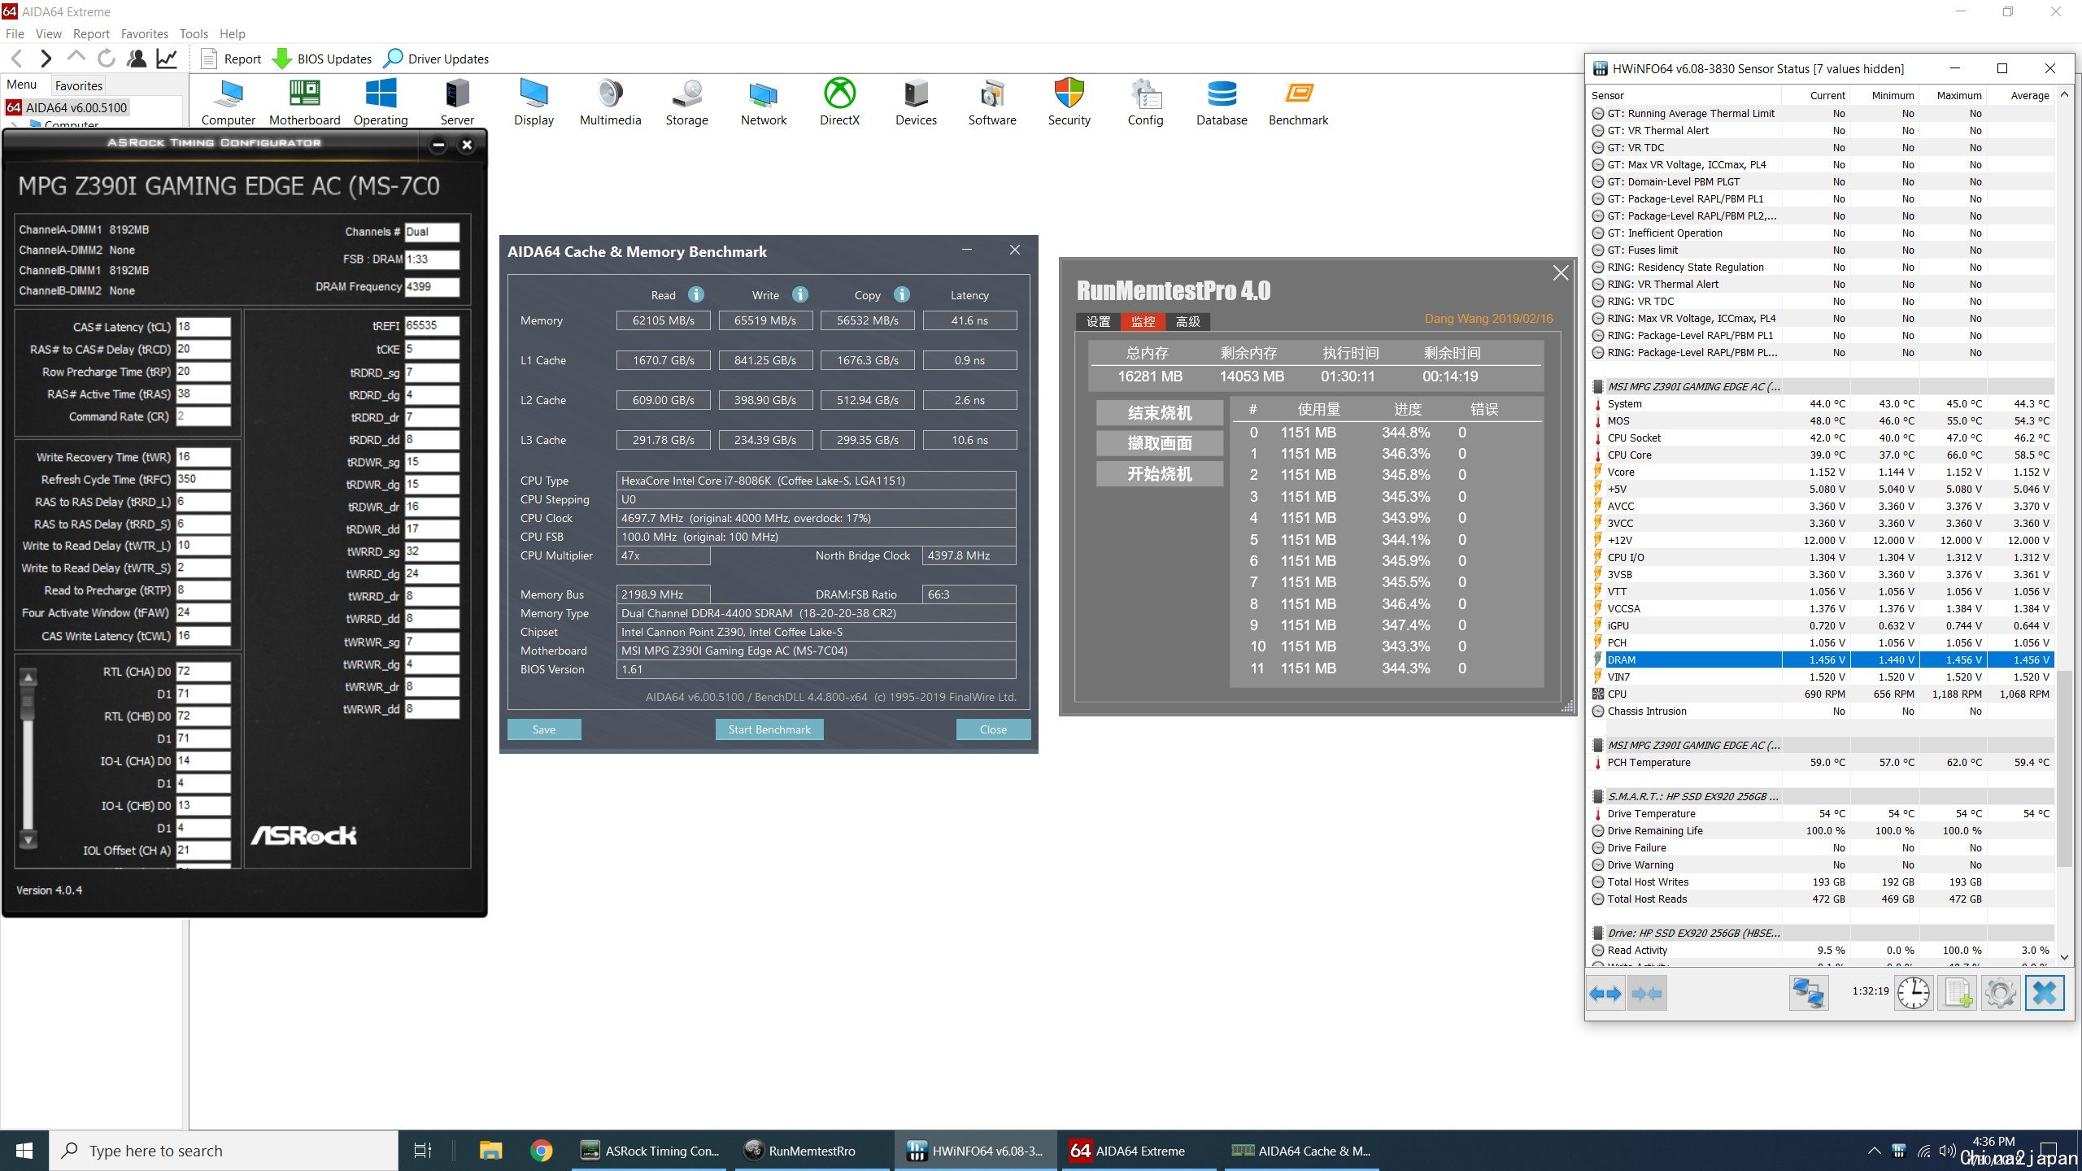
Task: Switch to the Favorites tab in AIDA64
Action: point(79,85)
